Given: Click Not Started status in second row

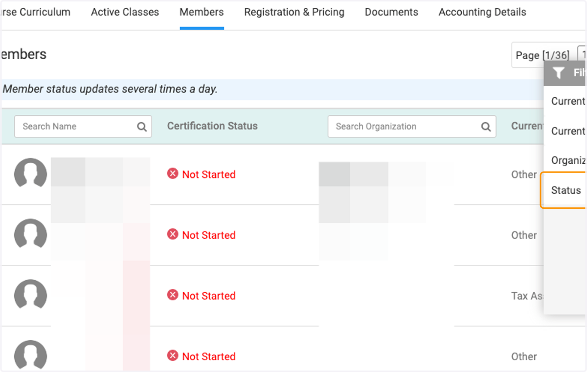Looking at the screenshot, I should [x=201, y=235].
